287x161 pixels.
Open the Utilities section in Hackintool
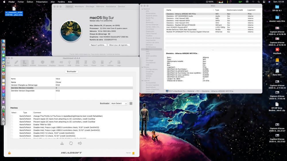click(x=110, y=63)
